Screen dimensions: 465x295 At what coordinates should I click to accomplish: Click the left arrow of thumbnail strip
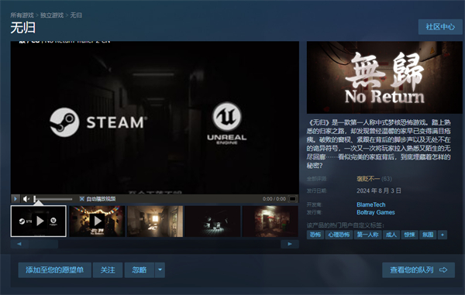pos(19,244)
